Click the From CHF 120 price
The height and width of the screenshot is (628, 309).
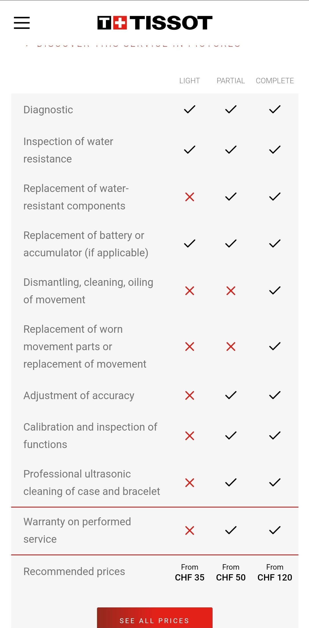[x=275, y=573]
